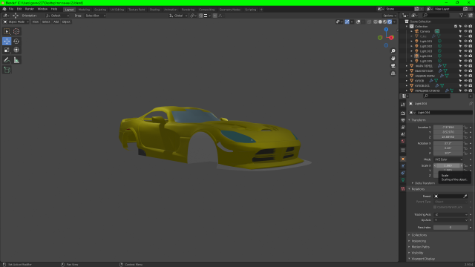Select the Select Box tool
This screenshot has width=475, height=267.
click(x=7, y=31)
